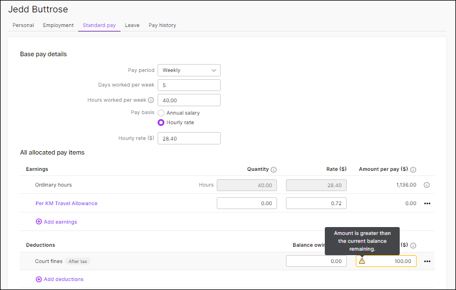
Task: Go to the Pay history tab
Action: pos(162,25)
